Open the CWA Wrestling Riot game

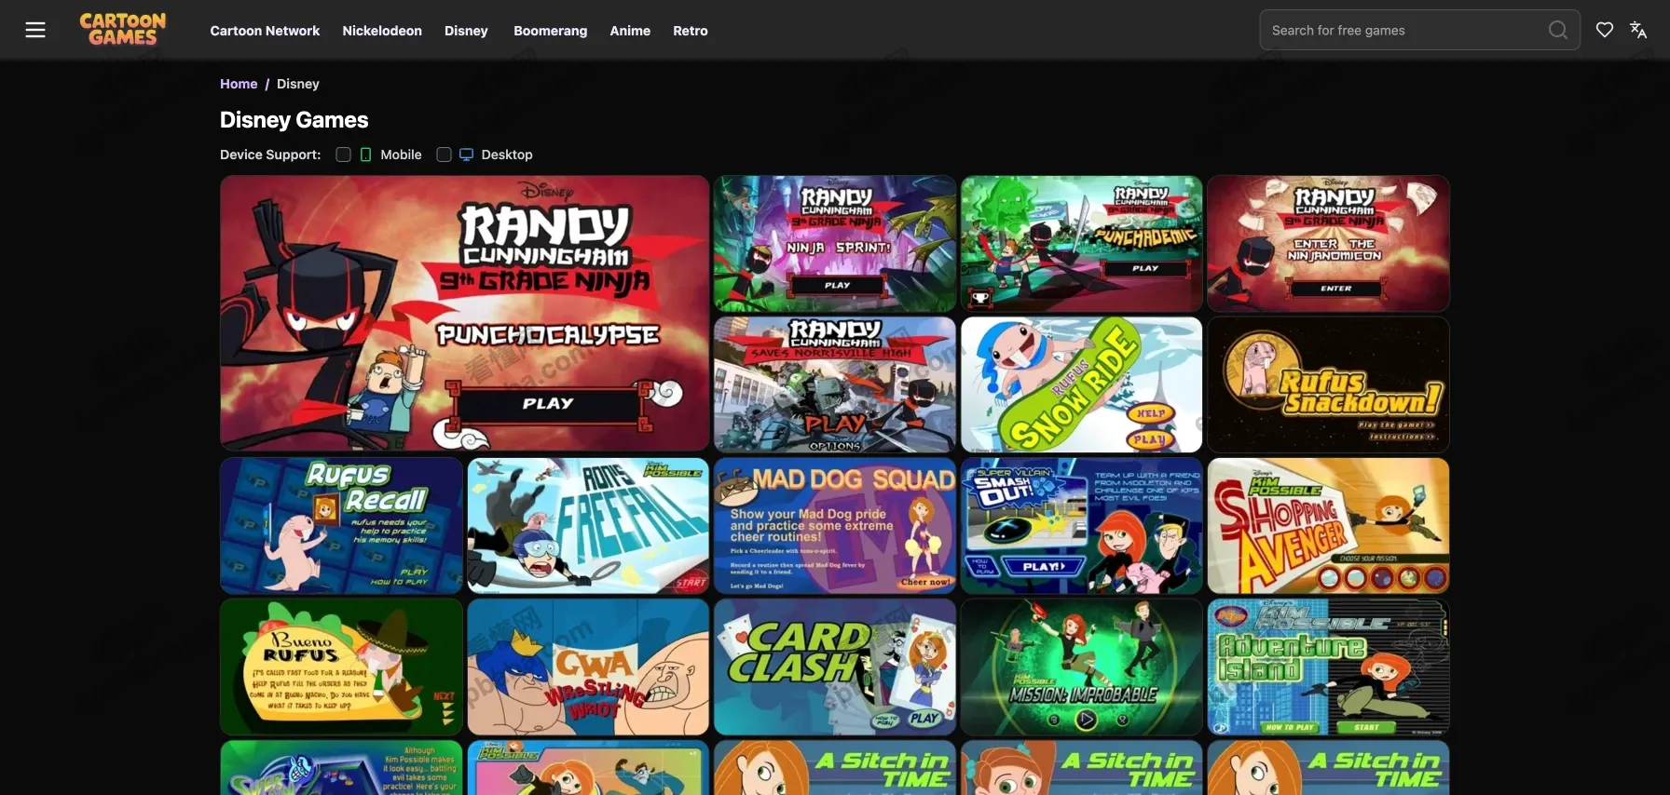pos(588,667)
